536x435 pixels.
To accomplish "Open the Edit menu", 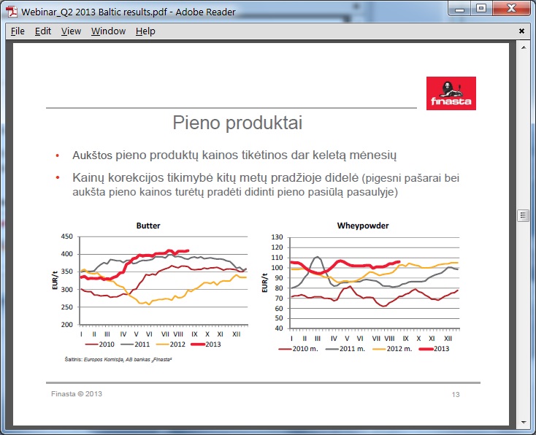I will coord(43,31).
